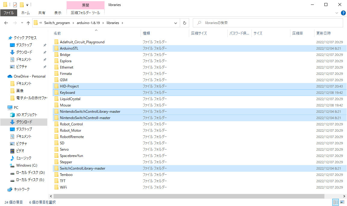Open 画像 folder under OneDrive
347x206 pixels.
pos(20,91)
